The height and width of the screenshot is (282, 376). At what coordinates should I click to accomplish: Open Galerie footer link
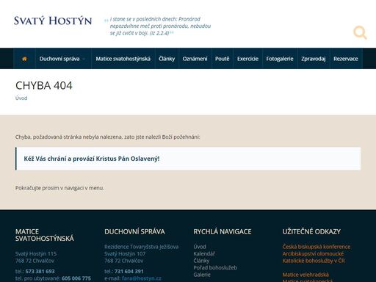point(202,275)
